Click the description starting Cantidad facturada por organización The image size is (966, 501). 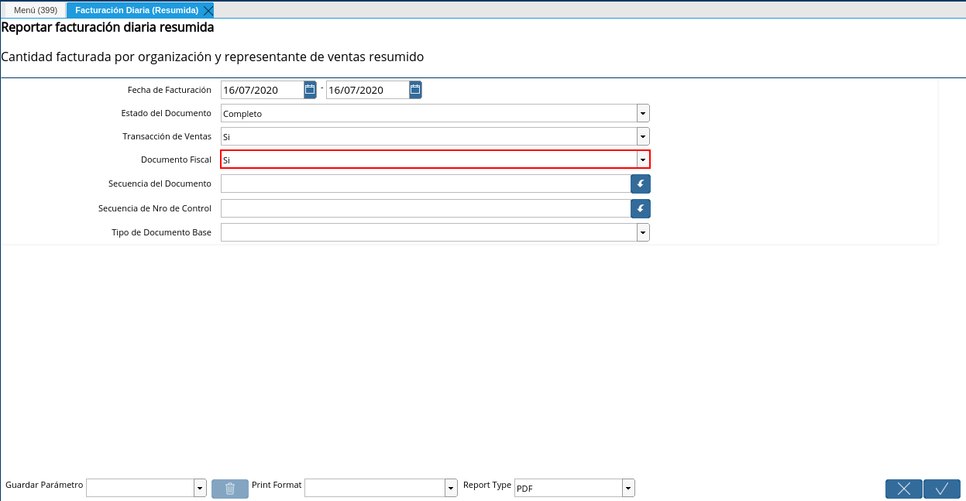point(212,57)
